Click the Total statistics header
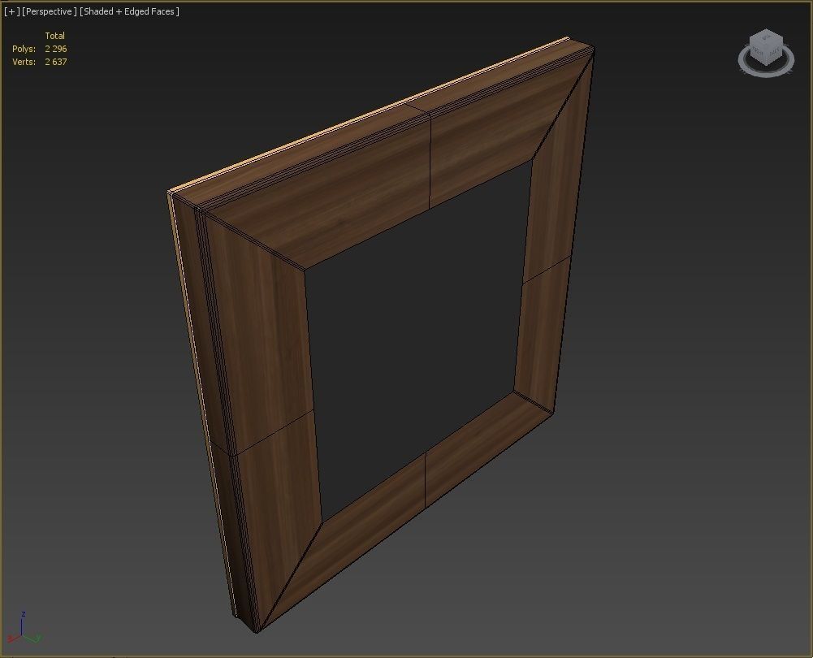 click(54, 36)
